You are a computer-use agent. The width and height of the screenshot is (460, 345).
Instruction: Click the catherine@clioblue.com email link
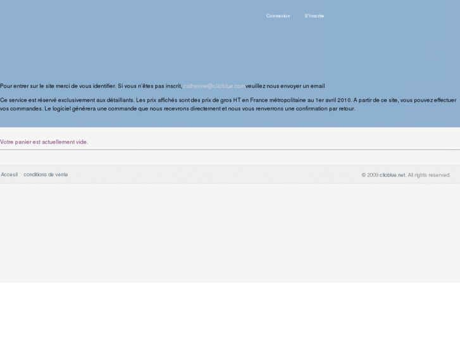(x=214, y=86)
